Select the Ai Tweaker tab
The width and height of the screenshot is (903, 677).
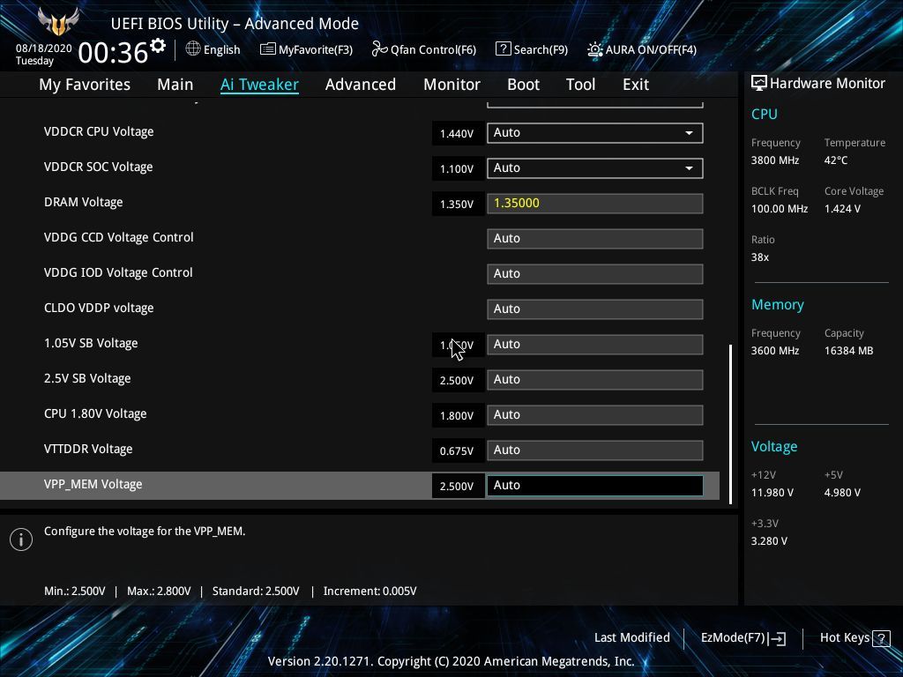pyautogui.click(x=260, y=85)
